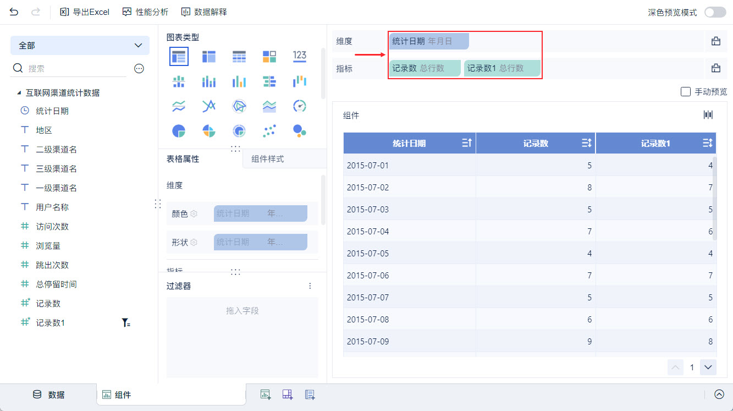Open the 统计日期 年月日 dimension pill

[429, 41]
